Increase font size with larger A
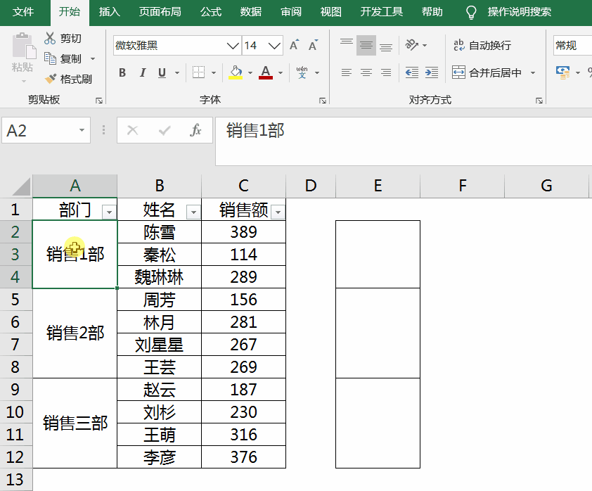 [294, 45]
